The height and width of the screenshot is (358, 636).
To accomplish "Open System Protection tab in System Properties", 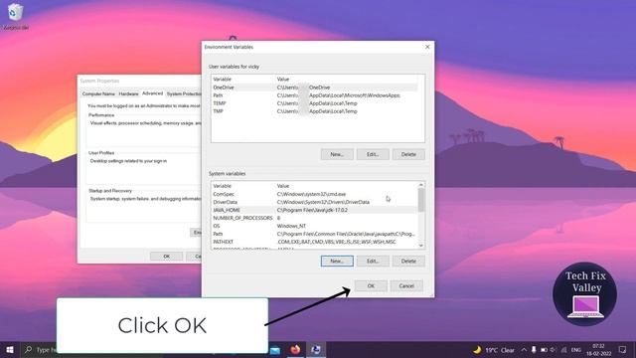I will (x=183, y=93).
